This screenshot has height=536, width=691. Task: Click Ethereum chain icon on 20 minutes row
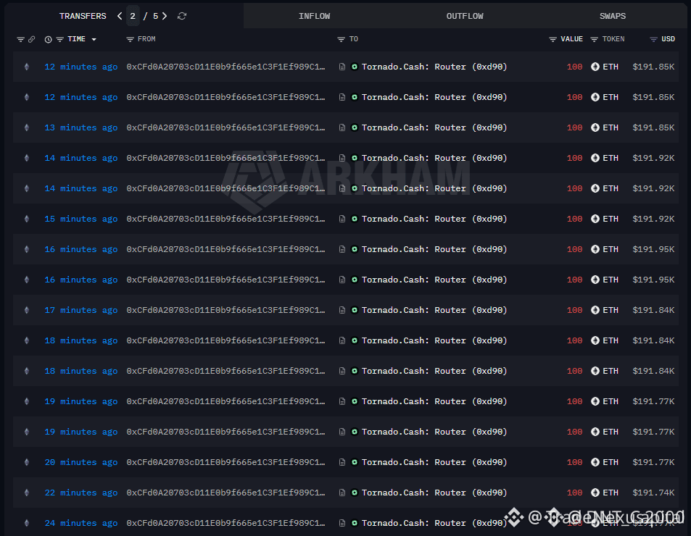point(26,462)
